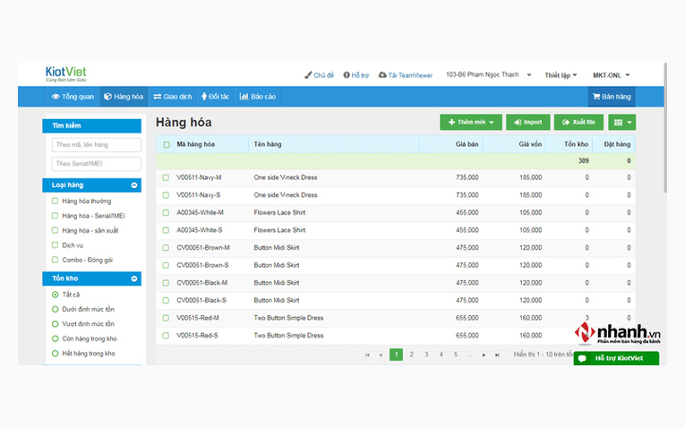The image size is (685, 428).
Task: Click the Hỗ trợ KiotViet support button
Action: coord(616,358)
